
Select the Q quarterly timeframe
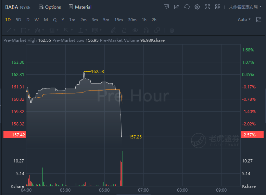pyautogui.click(x=55, y=20)
